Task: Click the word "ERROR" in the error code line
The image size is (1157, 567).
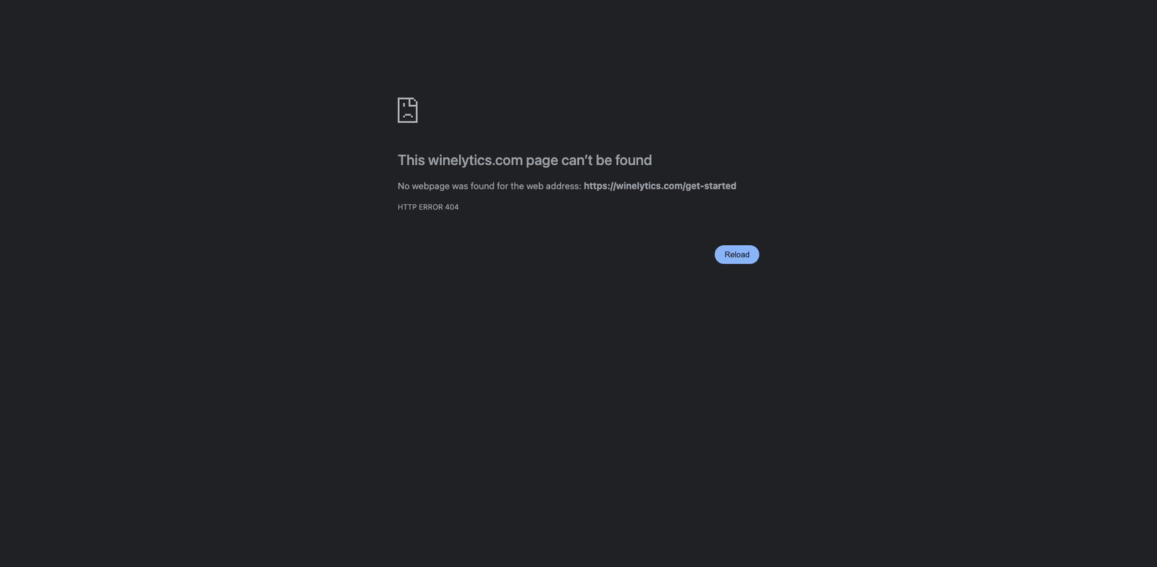Action: (430, 207)
